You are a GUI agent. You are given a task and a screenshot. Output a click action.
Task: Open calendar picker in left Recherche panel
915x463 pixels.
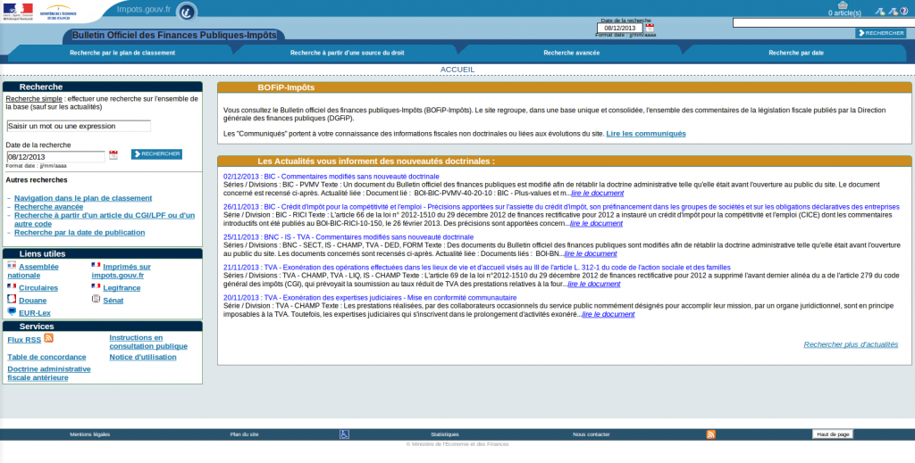[x=113, y=155]
